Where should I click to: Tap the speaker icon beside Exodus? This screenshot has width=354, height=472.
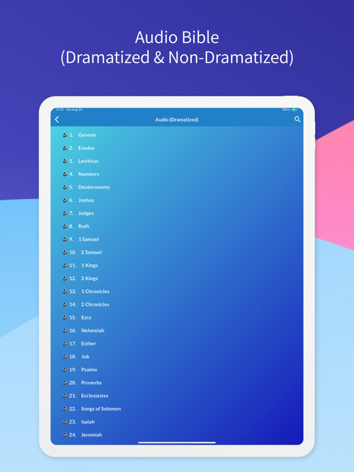(65, 148)
